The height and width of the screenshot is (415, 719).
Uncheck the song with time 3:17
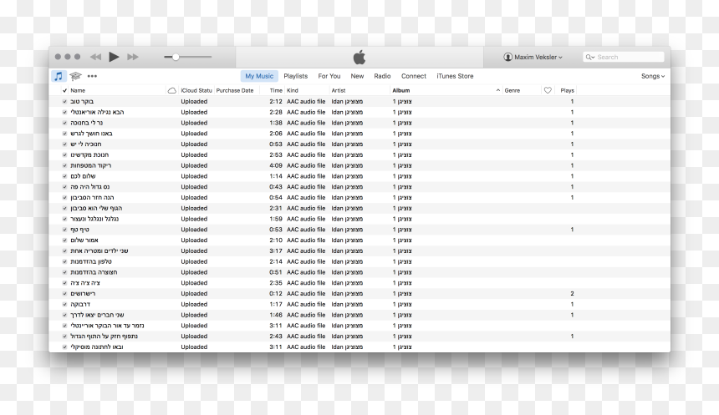64,251
